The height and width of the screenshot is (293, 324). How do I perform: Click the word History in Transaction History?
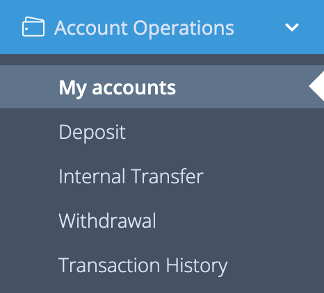click(x=197, y=266)
